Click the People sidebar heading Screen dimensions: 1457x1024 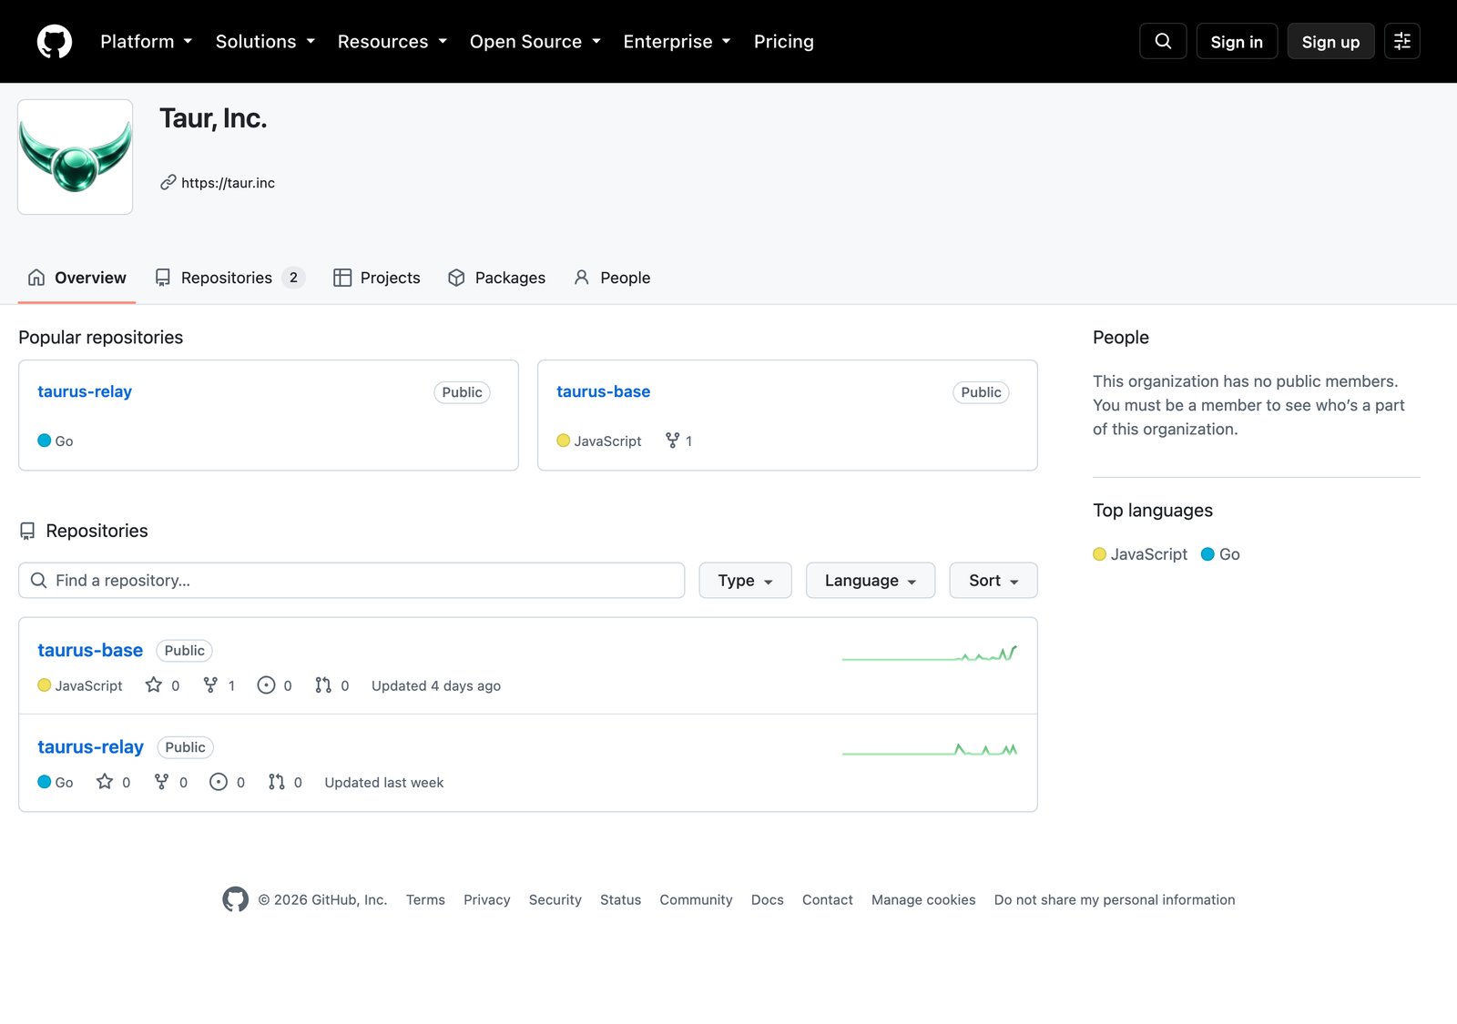pos(1121,337)
